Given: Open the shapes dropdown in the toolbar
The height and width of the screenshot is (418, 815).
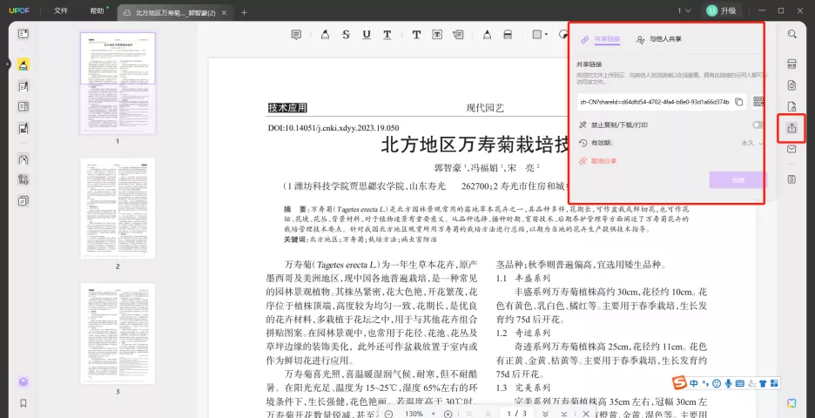Looking at the screenshot, I should click(540, 35).
